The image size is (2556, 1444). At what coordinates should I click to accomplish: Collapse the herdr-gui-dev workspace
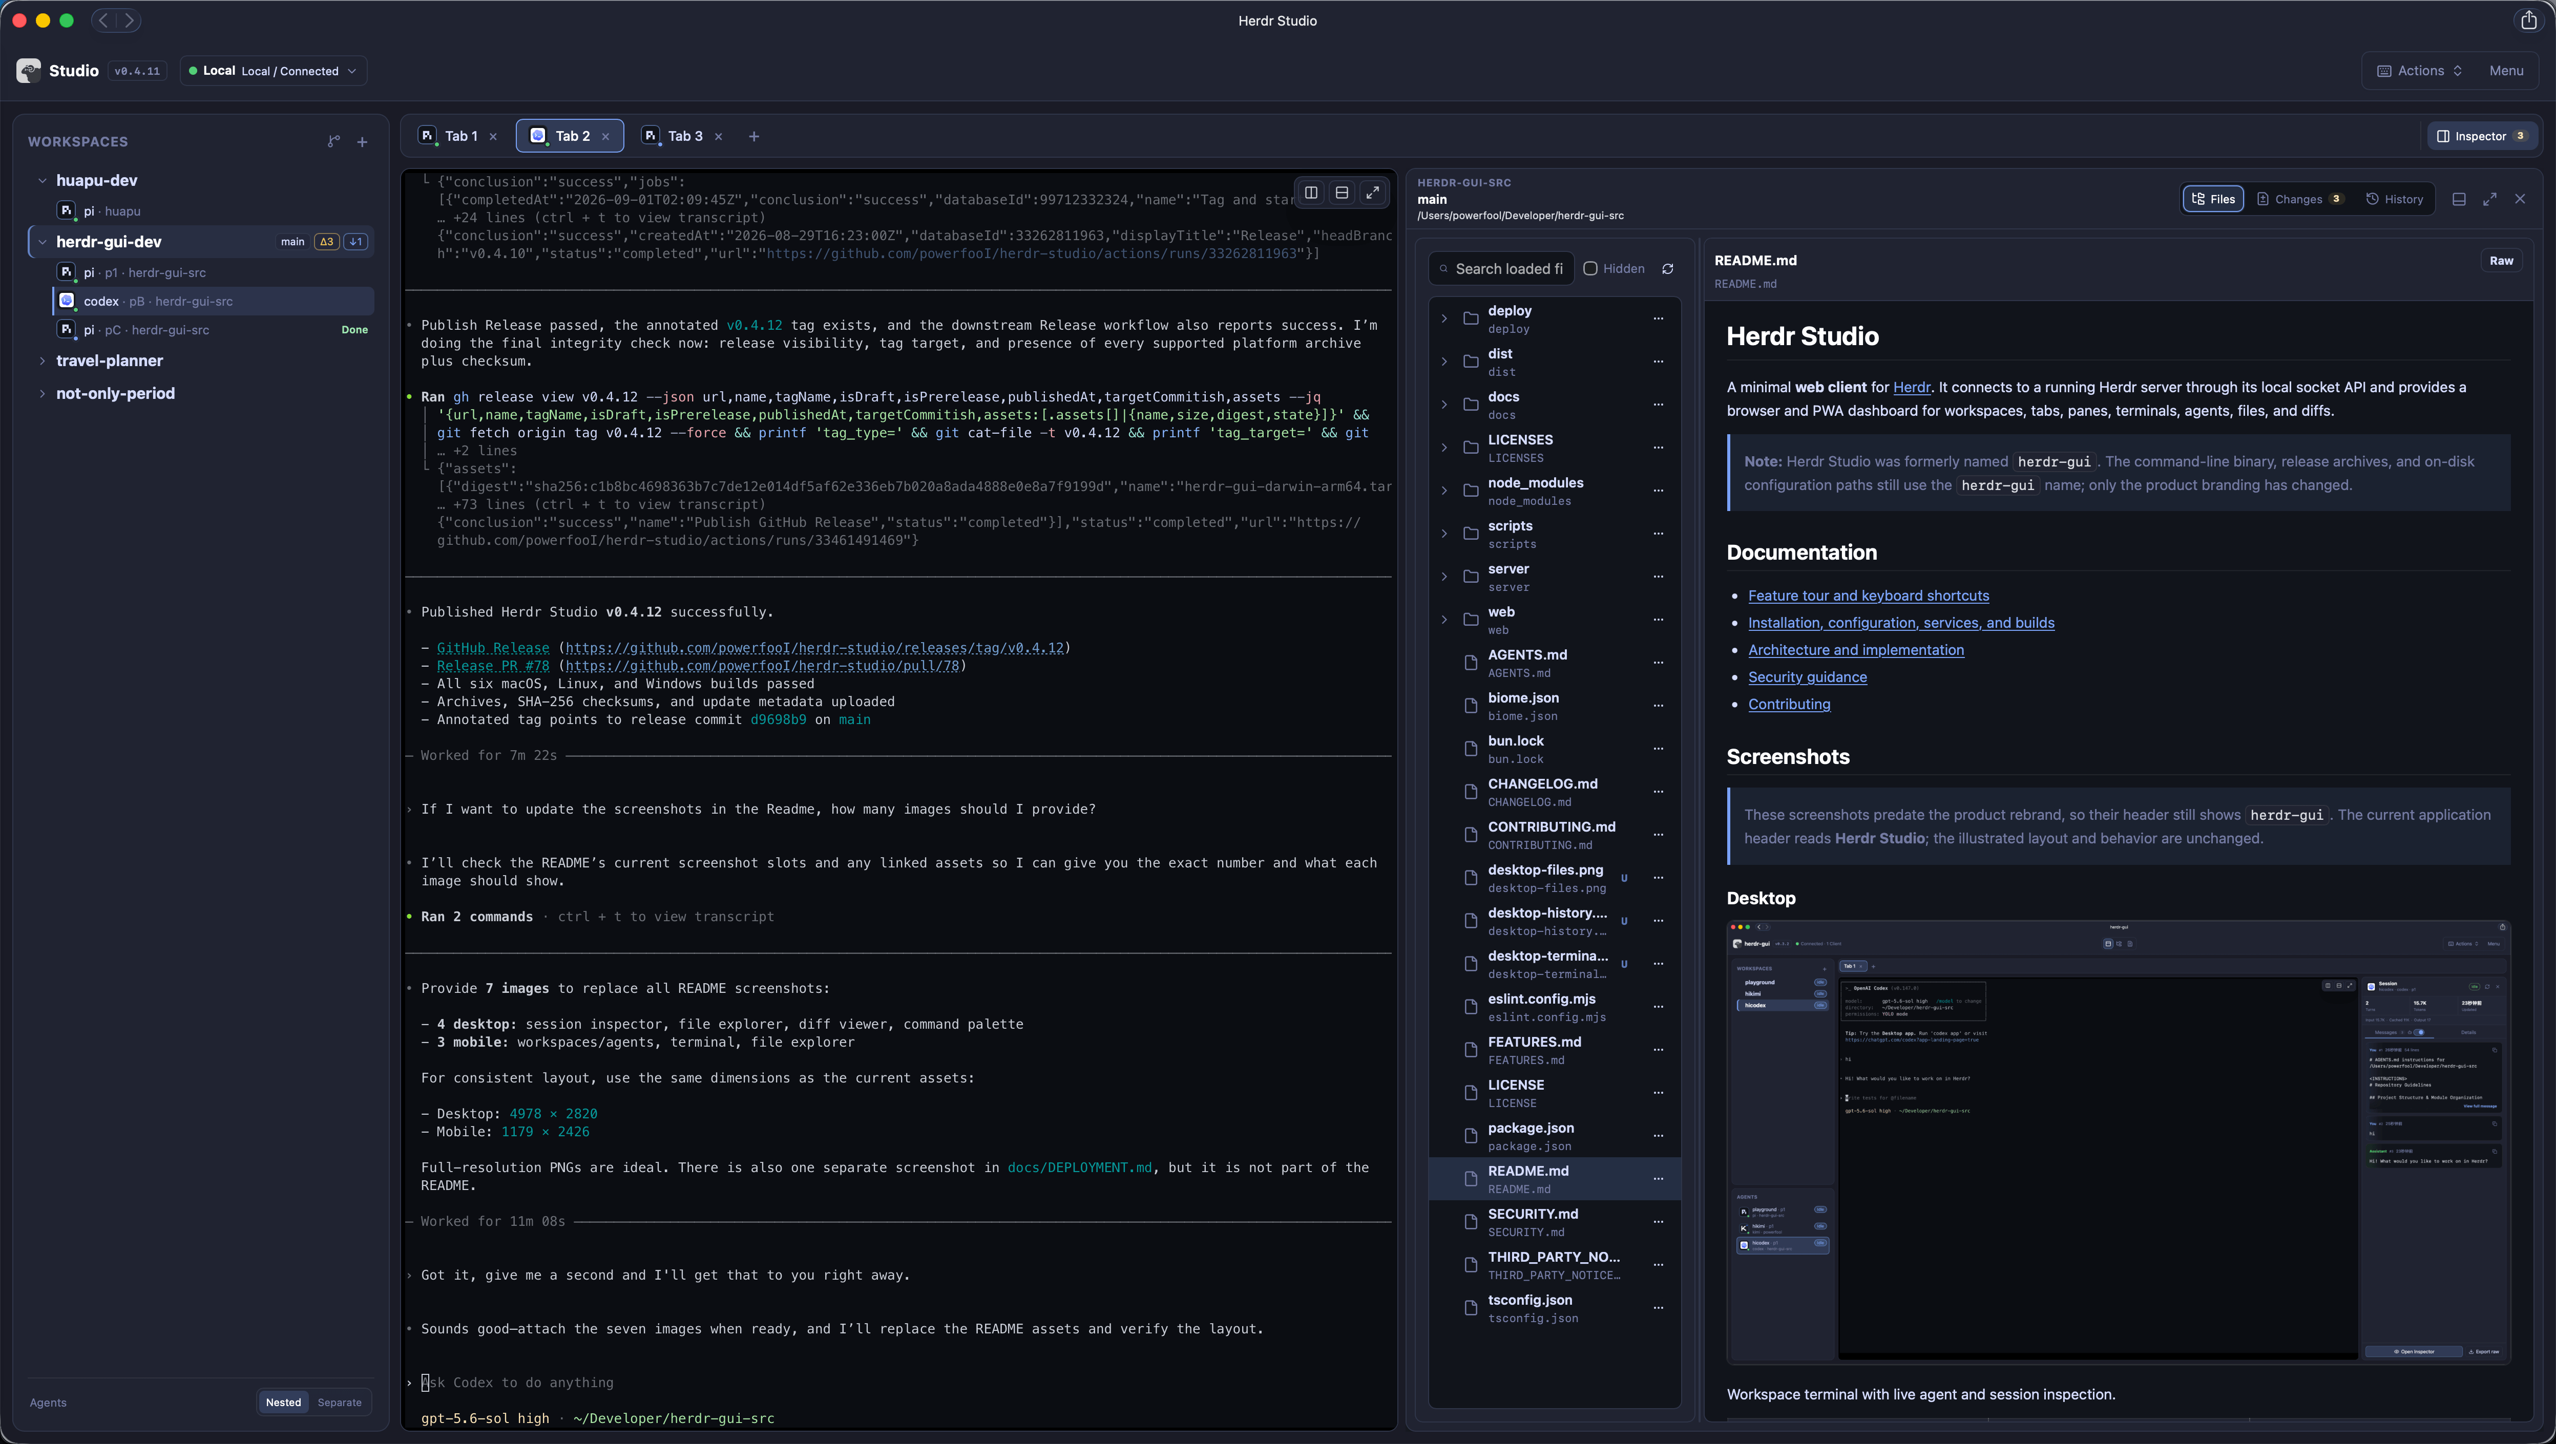[x=41, y=242]
